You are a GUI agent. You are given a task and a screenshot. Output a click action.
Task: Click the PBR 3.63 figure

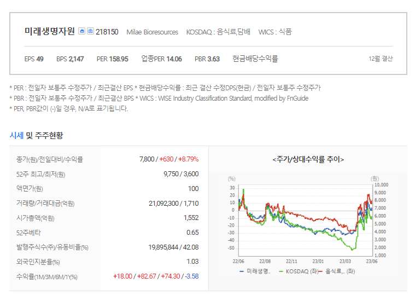(x=207, y=59)
